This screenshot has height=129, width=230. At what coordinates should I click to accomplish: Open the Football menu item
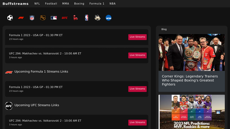pyautogui.click(x=51, y=4)
